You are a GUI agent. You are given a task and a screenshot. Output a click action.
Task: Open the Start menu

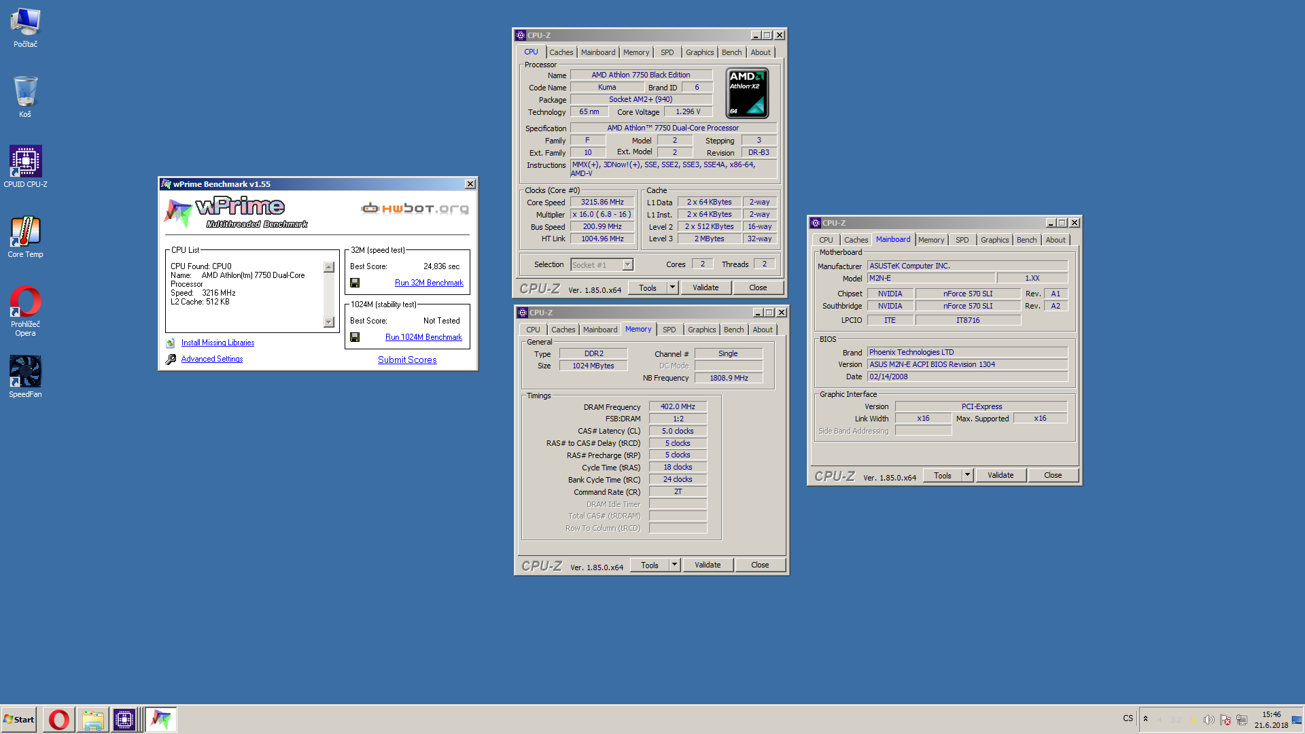[19, 720]
